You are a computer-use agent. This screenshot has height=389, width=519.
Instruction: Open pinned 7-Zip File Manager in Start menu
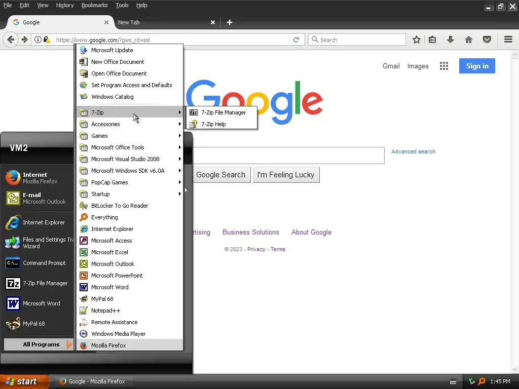[x=39, y=283]
